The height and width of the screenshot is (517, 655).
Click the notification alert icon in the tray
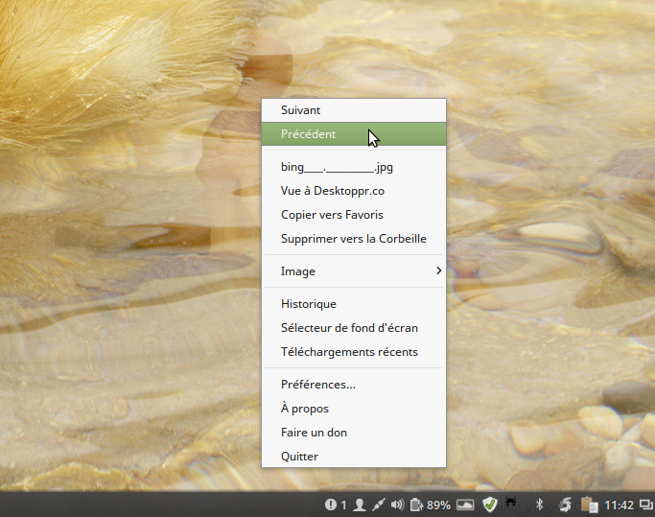(x=330, y=505)
